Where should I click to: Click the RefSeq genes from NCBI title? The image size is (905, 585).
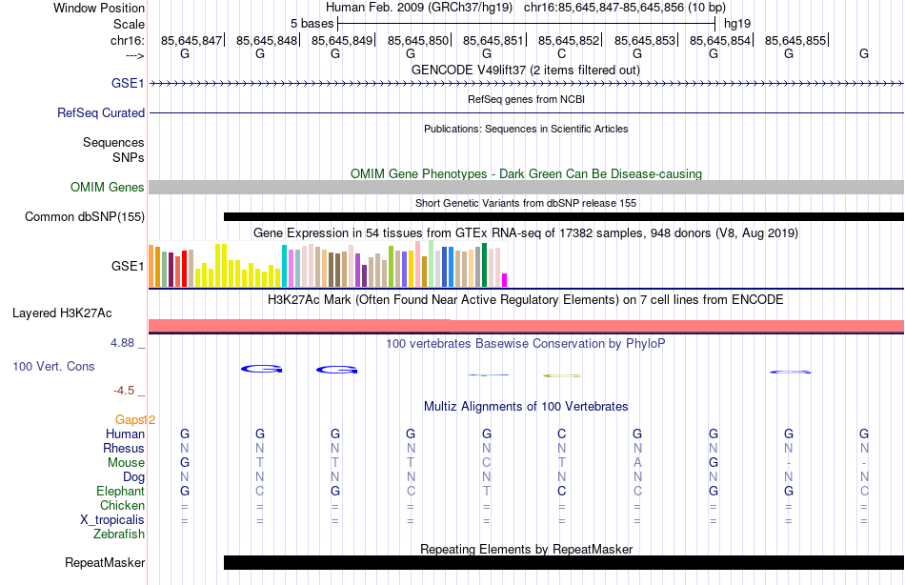527,99
